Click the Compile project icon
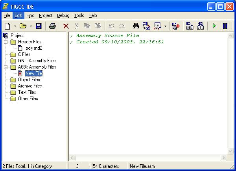 coord(190,26)
